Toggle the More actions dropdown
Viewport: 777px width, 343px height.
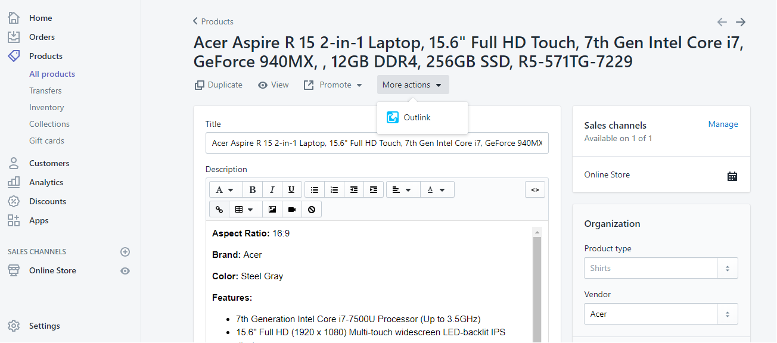(413, 85)
